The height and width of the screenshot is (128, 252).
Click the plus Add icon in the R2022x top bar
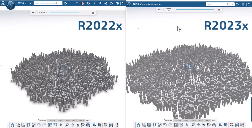point(94,3)
